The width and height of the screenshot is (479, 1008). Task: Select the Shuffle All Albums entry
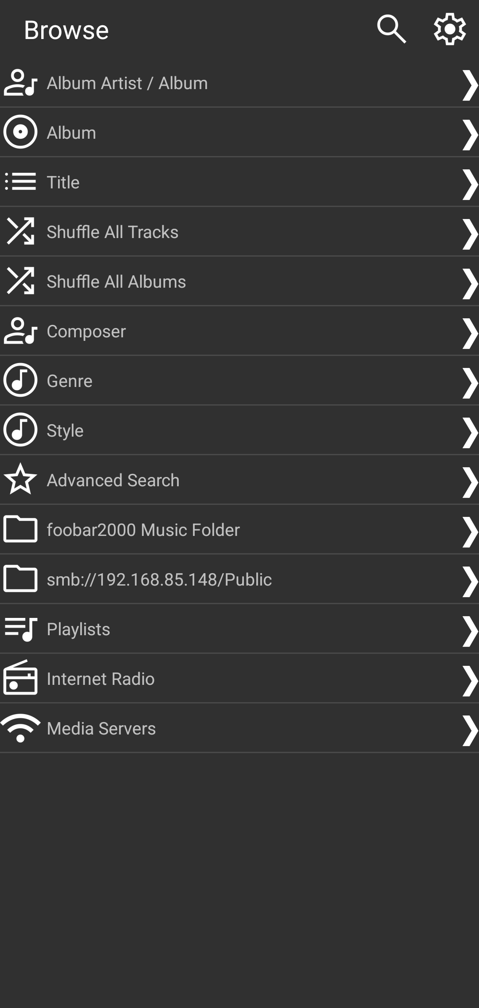116,281
